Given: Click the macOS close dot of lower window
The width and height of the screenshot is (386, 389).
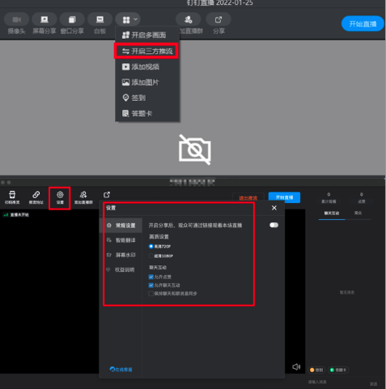Looking at the screenshot, I should (3, 183).
